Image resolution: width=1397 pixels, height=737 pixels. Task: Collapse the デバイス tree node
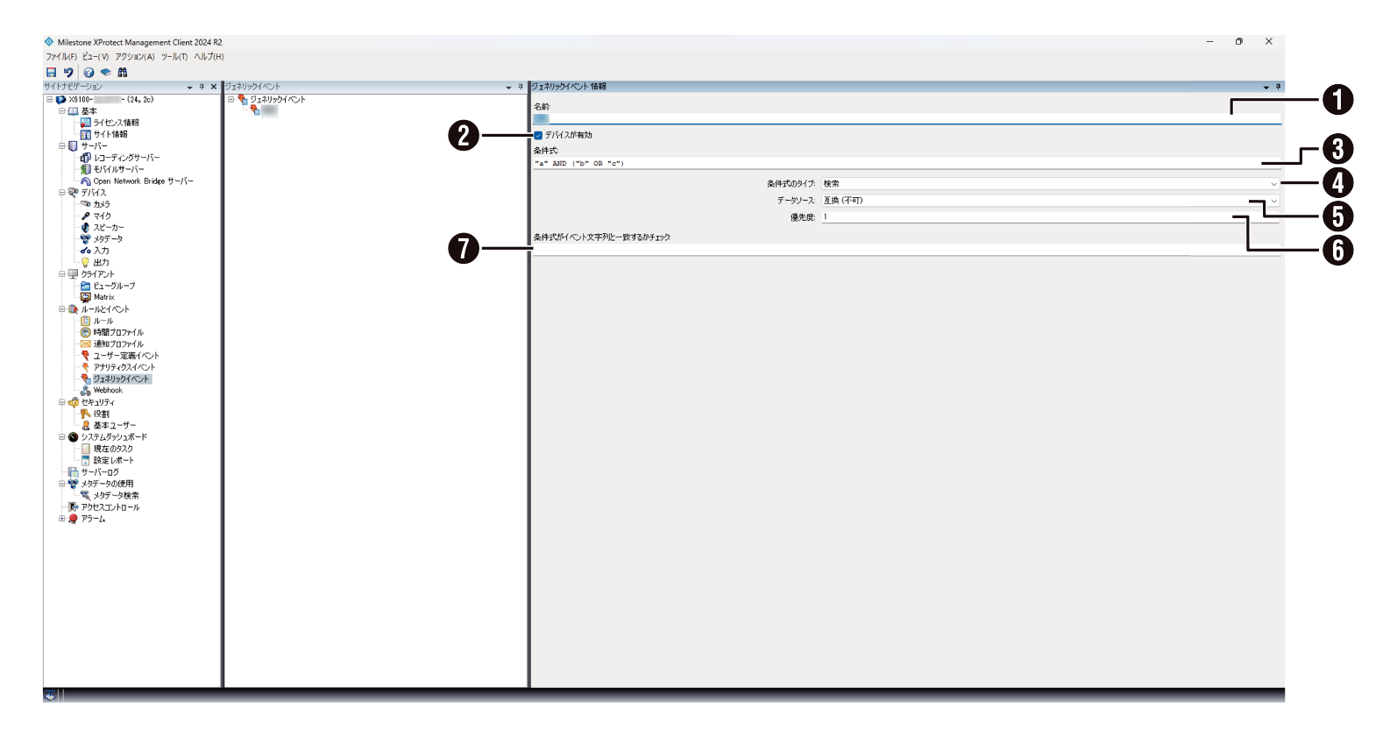pos(62,193)
